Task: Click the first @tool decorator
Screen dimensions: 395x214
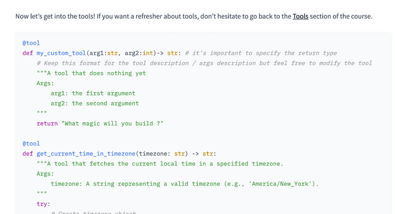Action: click(x=31, y=43)
